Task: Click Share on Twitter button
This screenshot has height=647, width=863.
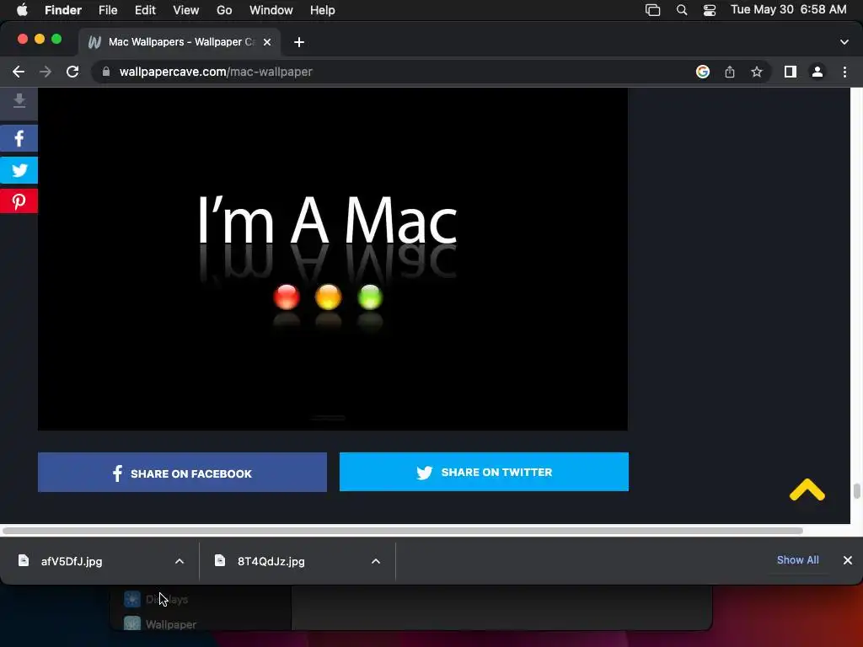Action: [x=484, y=472]
